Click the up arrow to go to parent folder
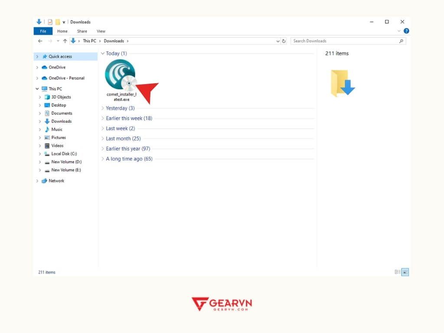The image size is (444, 333). [x=64, y=40]
